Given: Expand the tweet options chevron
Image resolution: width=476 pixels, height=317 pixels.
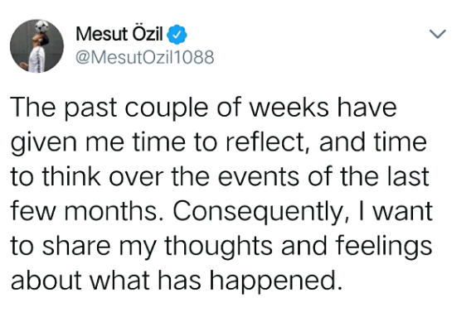Looking at the screenshot, I should tap(438, 34).
